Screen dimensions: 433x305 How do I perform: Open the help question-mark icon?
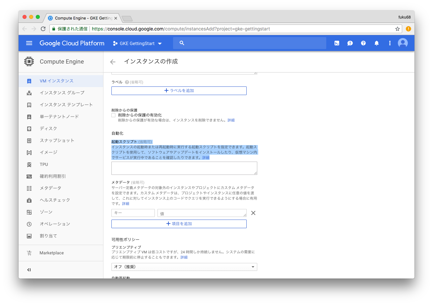(363, 43)
